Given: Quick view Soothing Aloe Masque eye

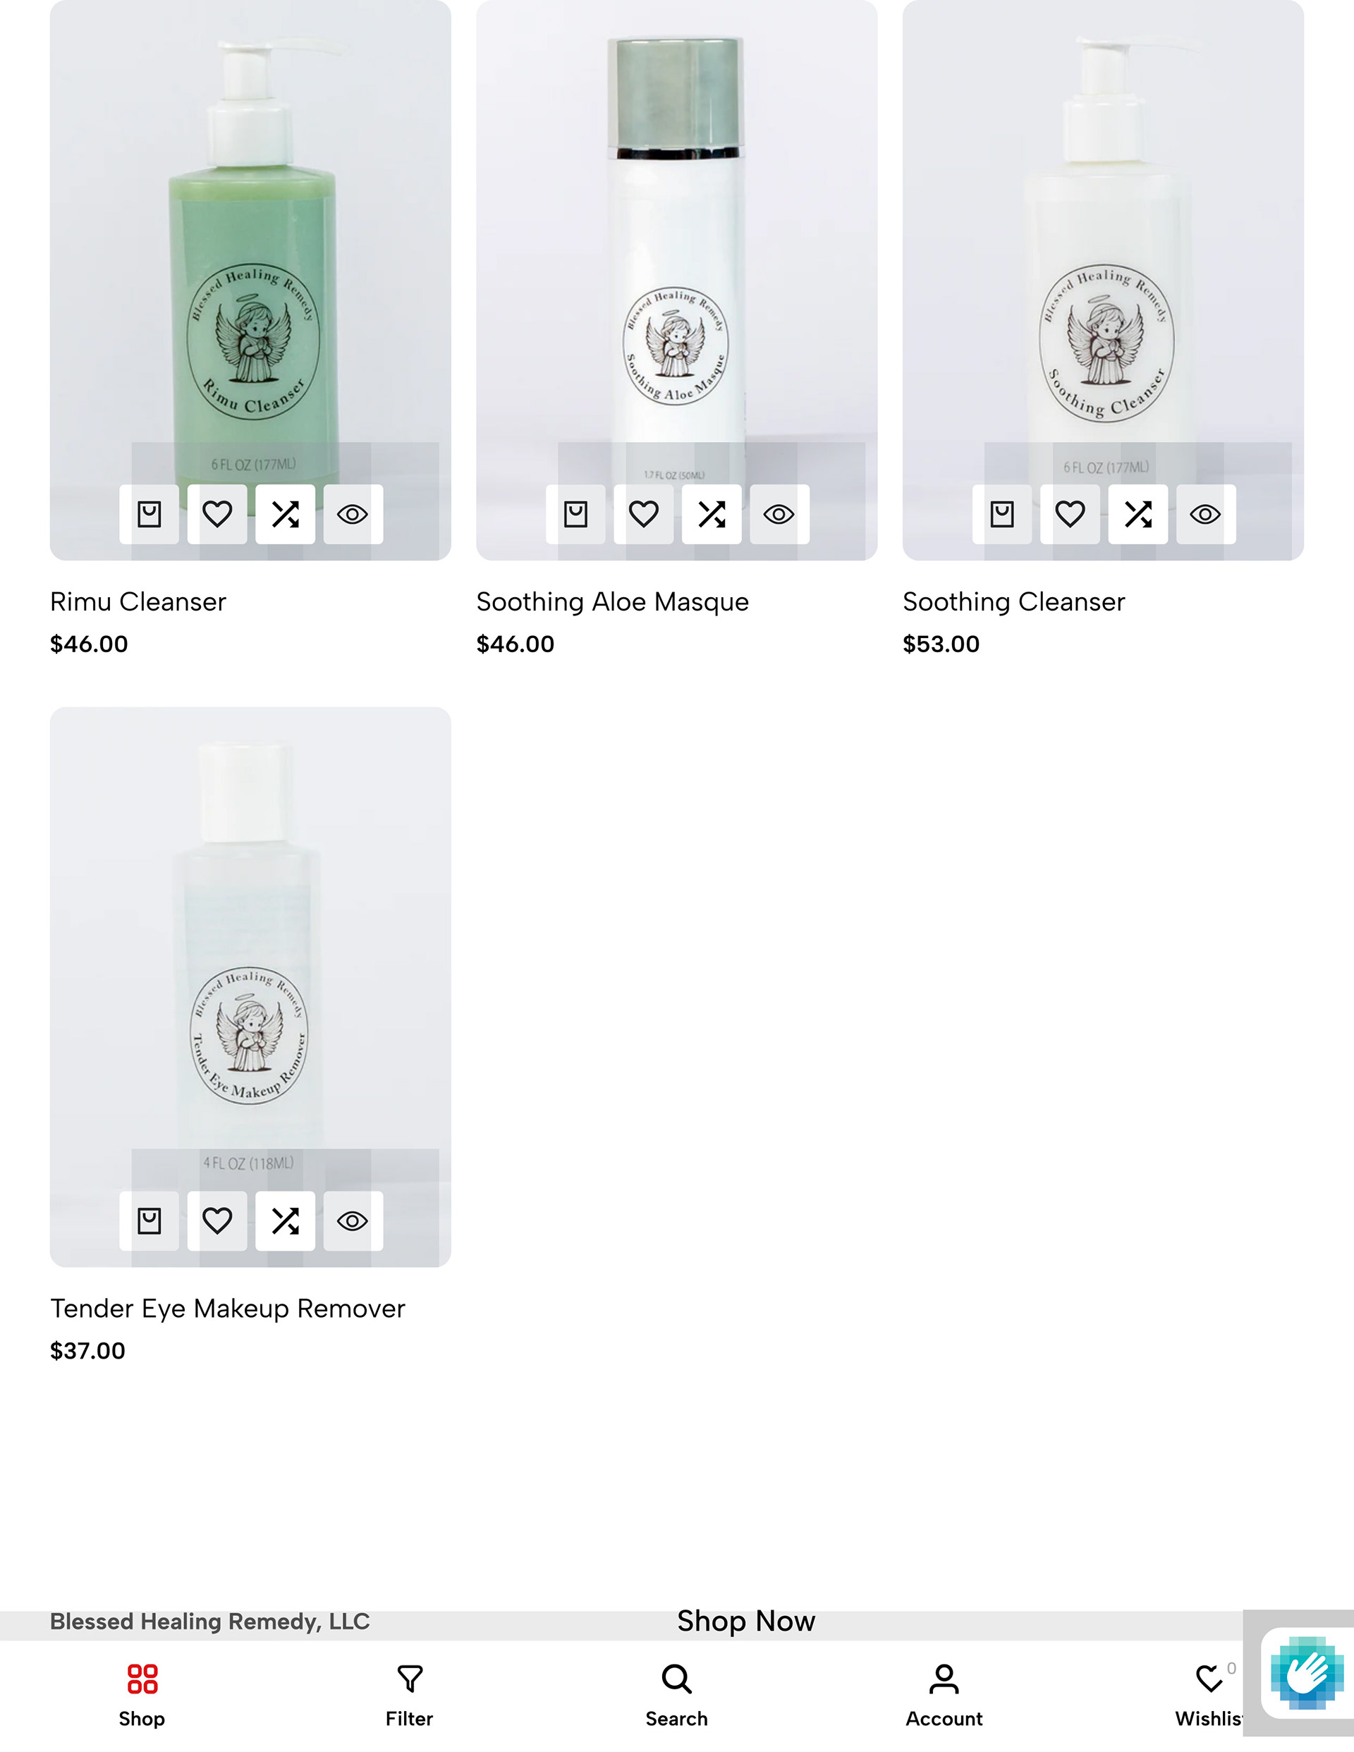Looking at the screenshot, I should pos(779,514).
